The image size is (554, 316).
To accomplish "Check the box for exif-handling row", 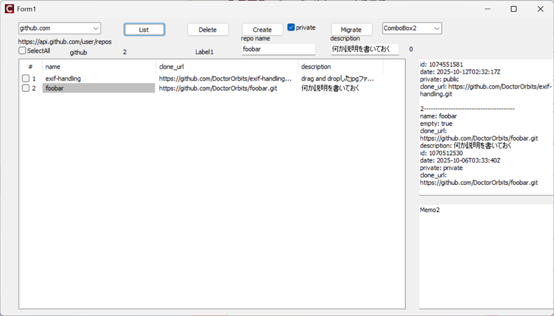I will click(x=26, y=79).
